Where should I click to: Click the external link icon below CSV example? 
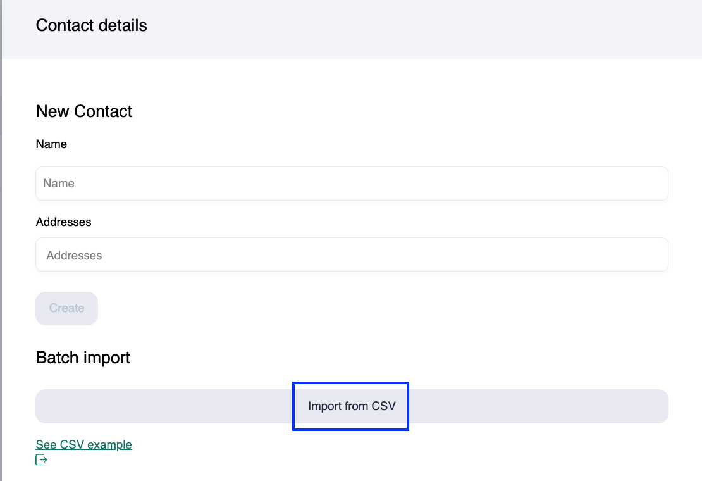(42, 459)
